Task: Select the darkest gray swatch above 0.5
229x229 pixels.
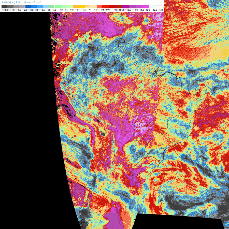Action: pos(4,7)
